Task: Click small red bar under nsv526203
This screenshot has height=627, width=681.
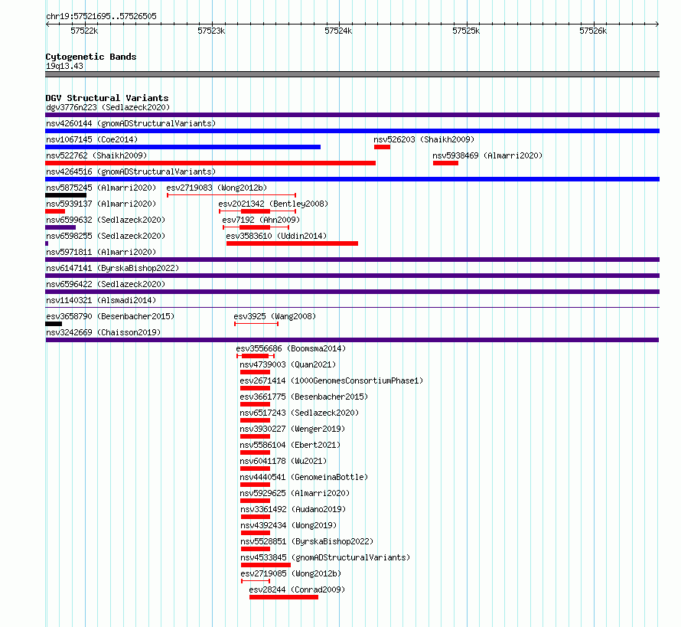Action: pos(382,147)
